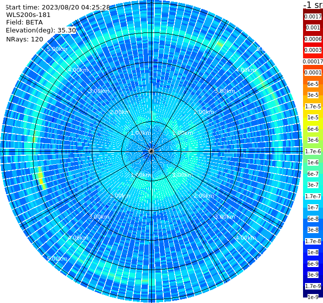The width and height of the screenshot is (323, 303).
Task: Click the lower-right 3.00km range ring label
Action: point(225,217)
